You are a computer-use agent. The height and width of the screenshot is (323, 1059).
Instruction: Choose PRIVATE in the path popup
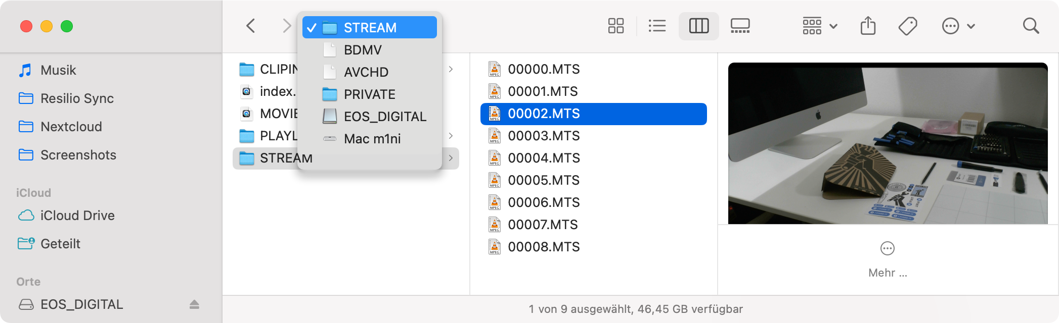pyautogui.click(x=369, y=94)
